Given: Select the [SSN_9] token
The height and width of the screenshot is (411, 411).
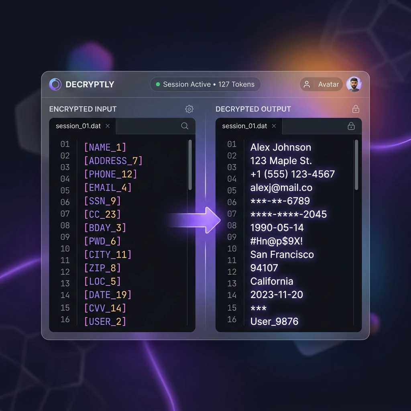Looking at the screenshot, I should coord(102,201).
